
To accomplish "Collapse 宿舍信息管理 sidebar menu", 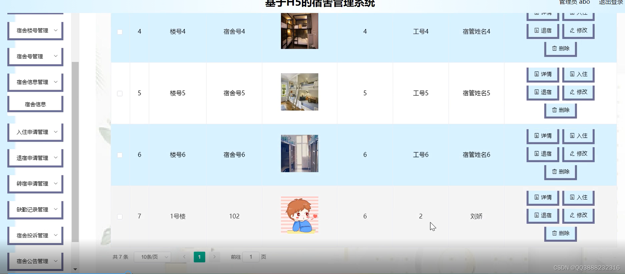I will (36, 82).
